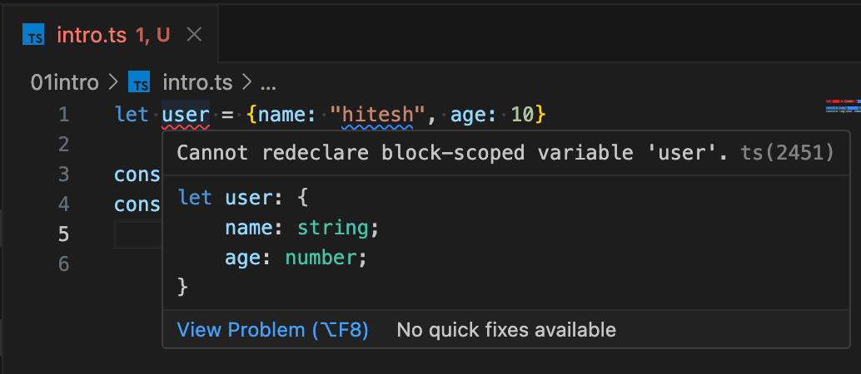
Task: Select the intro.ts editor tab
Action: pos(110,35)
